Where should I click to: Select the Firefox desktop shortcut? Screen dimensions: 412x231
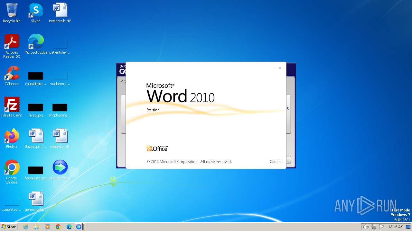click(x=12, y=139)
